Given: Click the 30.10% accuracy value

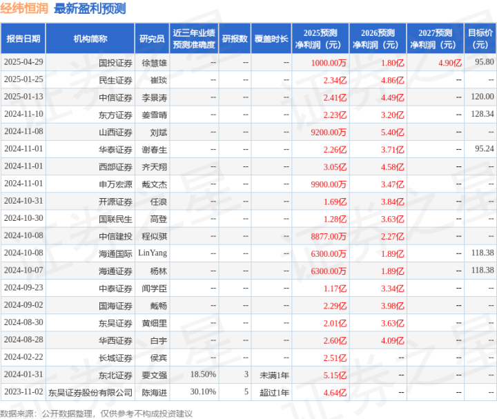Looking at the screenshot, I should (x=203, y=392).
